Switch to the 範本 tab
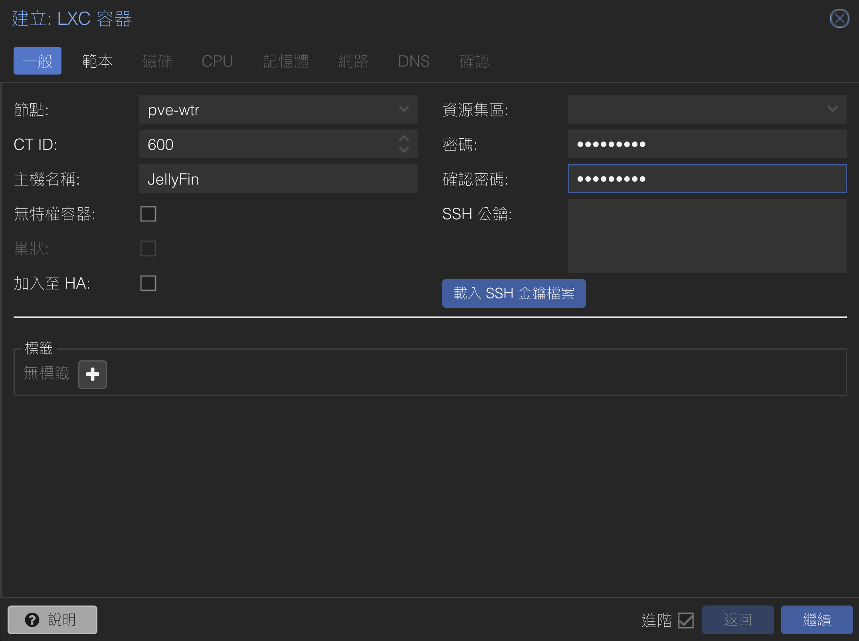859x641 pixels. 97,61
